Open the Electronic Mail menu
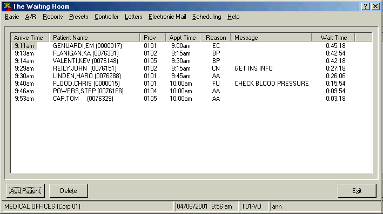383x214 pixels. pyautogui.click(x=167, y=17)
